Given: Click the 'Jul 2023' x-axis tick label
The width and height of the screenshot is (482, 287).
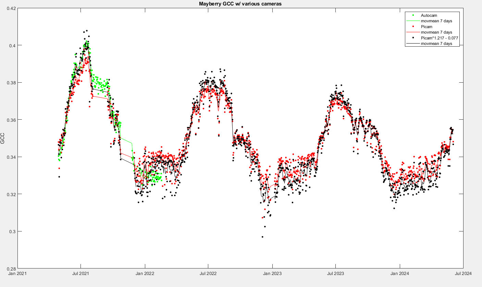Looking at the screenshot, I should click(335, 274).
